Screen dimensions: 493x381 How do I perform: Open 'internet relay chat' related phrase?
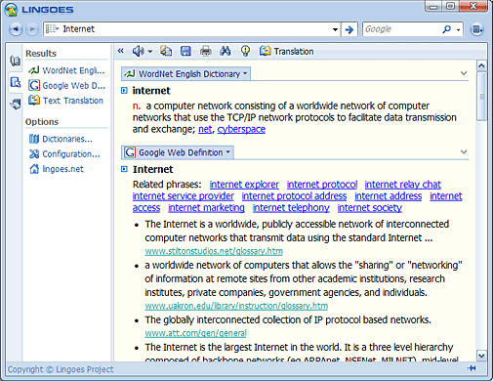pos(402,185)
